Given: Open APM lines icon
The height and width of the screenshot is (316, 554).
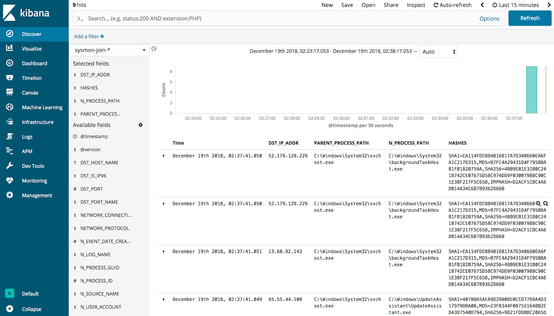Looking at the screenshot, I should 10,151.
